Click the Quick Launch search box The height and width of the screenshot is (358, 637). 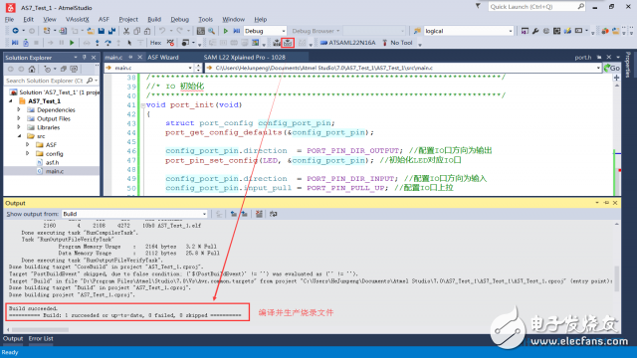point(536,7)
